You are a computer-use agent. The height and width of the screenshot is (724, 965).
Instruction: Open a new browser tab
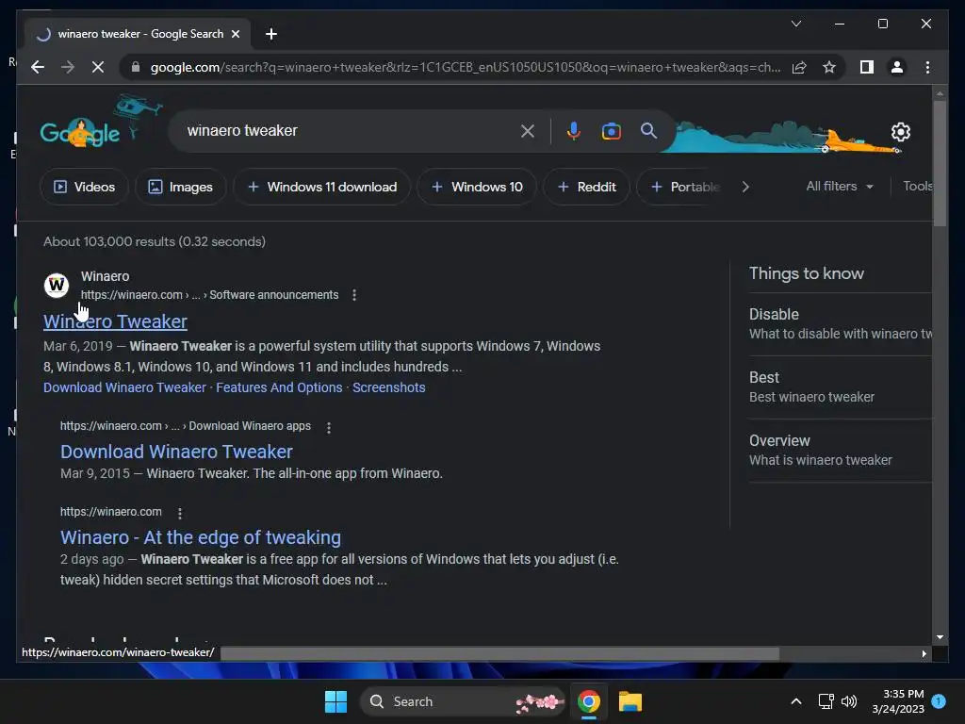coord(270,34)
